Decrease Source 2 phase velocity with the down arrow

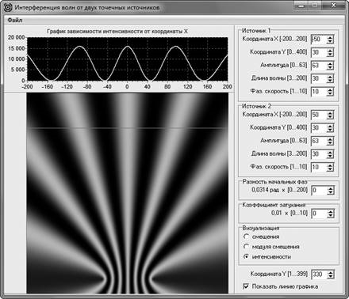[x=330, y=169]
